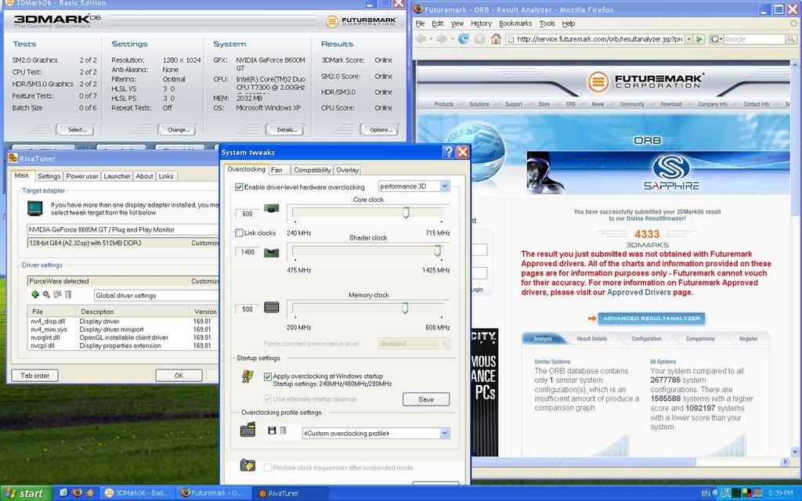Click the Memory clock chip icon
This screenshot has width=802, height=501.
(271, 307)
